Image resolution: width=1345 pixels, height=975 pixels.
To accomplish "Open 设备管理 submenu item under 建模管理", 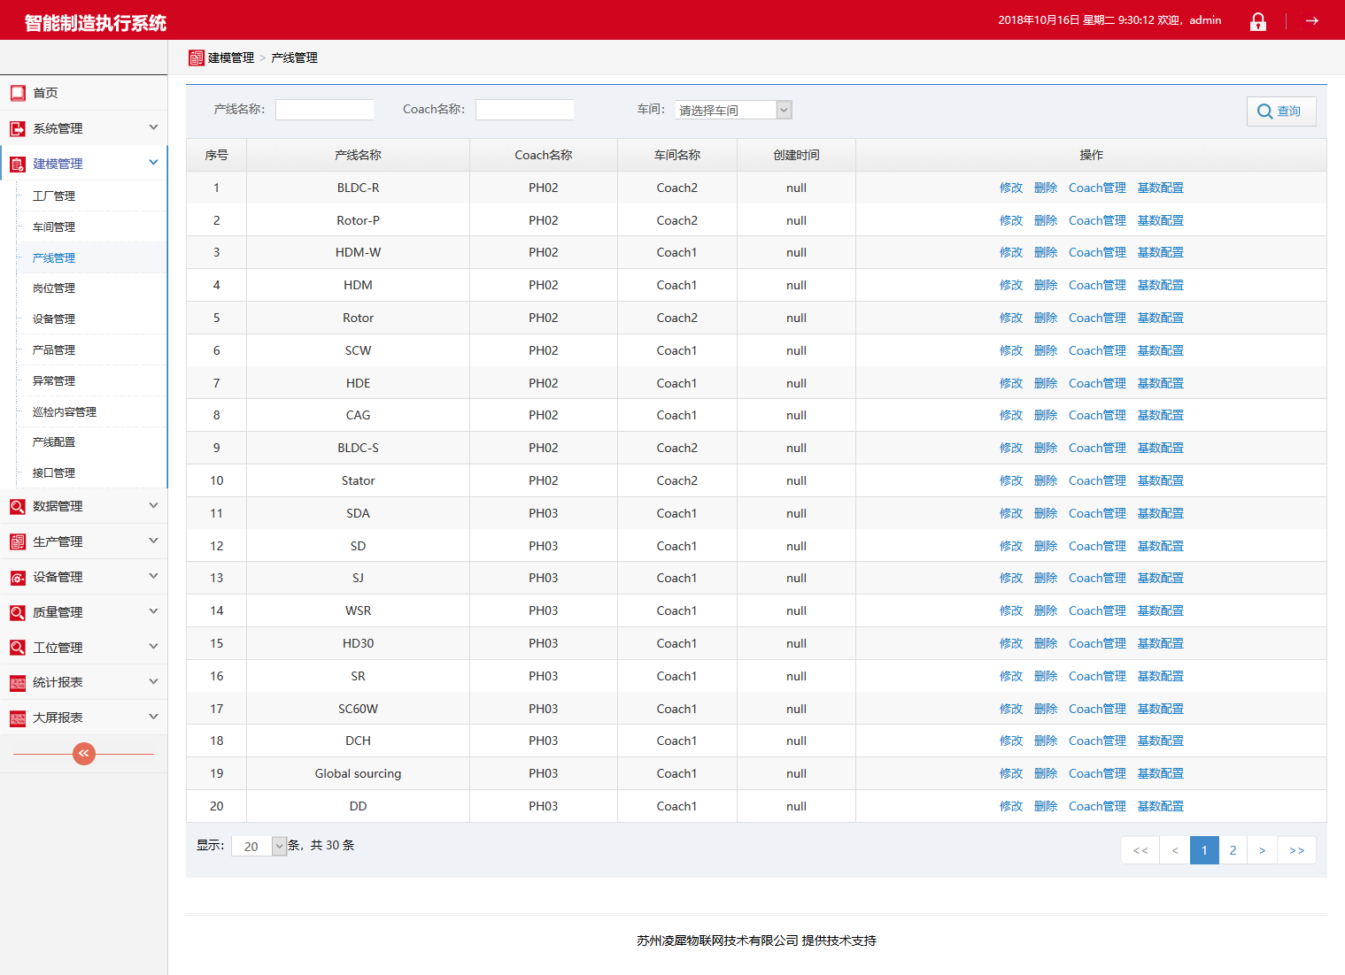I will point(54,319).
